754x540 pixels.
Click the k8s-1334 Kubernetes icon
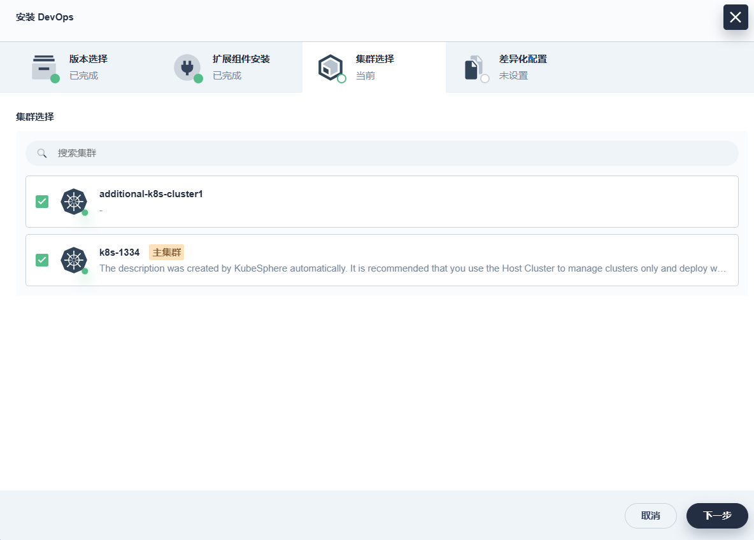74,260
